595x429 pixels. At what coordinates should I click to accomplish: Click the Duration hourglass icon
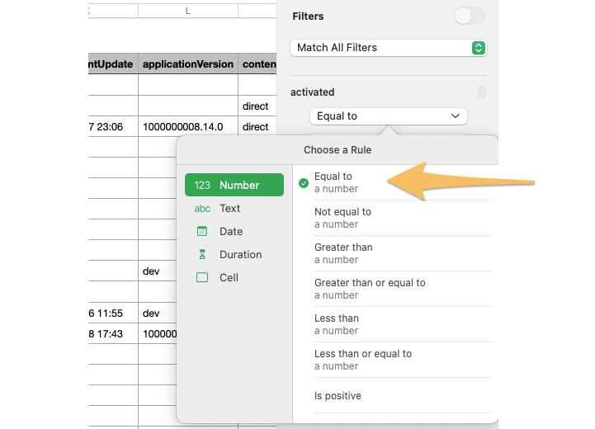click(202, 255)
